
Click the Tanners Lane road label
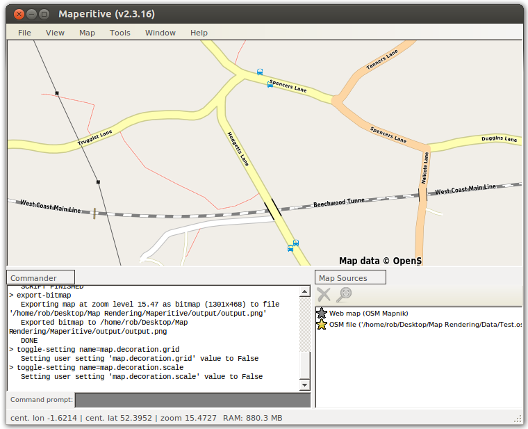point(382,59)
